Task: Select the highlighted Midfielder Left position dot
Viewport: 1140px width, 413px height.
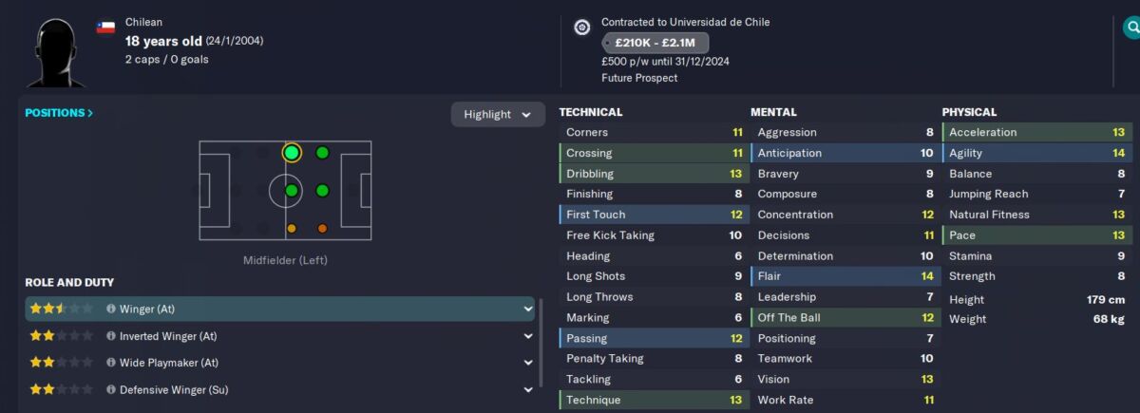Action: (292, 153)
